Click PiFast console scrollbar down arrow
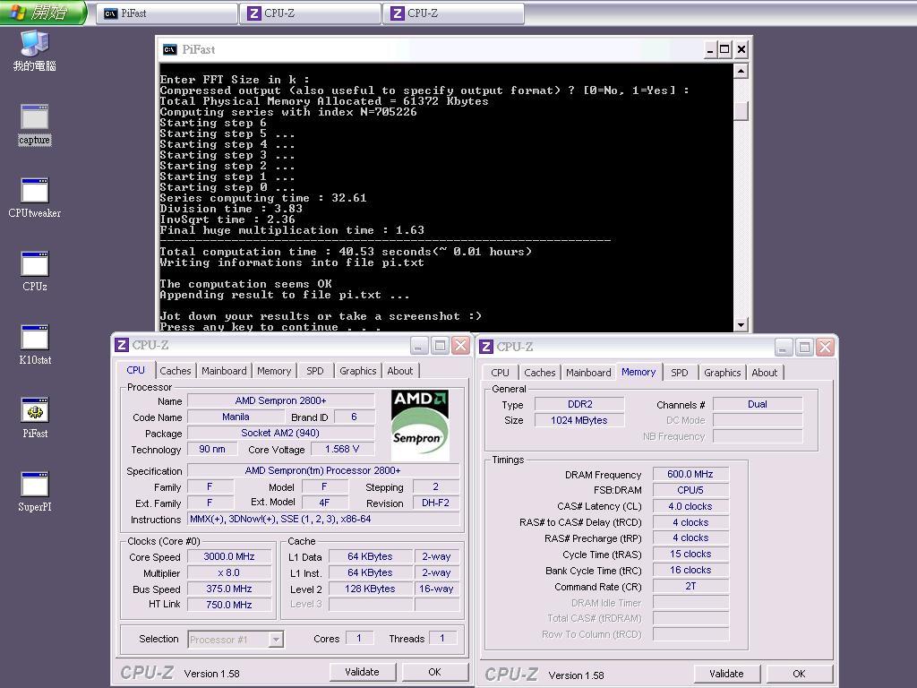917x688 pixels. coord(741,324)
